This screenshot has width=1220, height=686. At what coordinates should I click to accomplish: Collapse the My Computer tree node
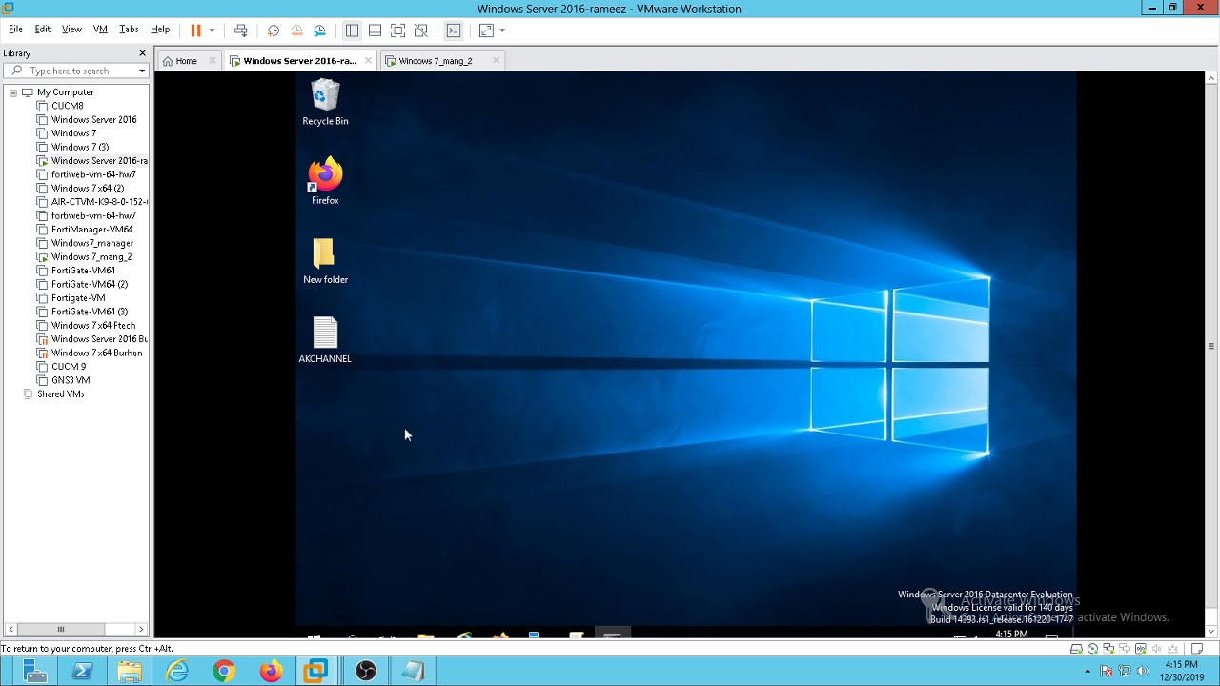tap(13, 92)
